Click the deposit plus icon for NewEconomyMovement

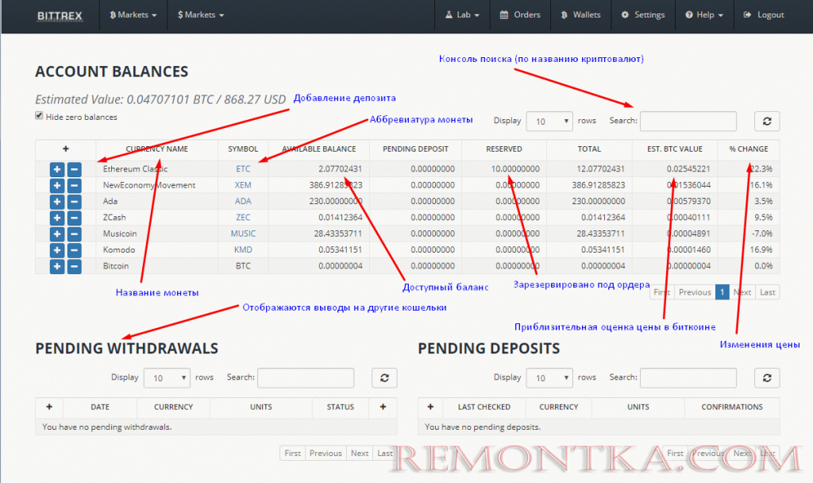(x=57, y=185)
